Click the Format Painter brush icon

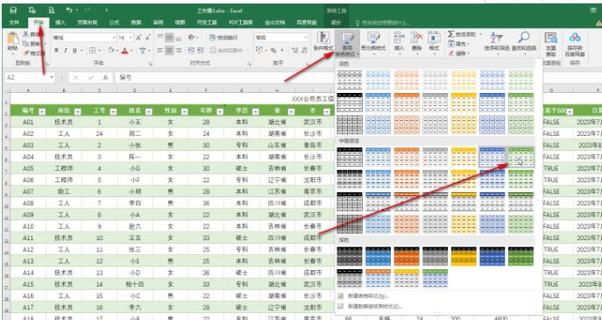coord(25,53)
